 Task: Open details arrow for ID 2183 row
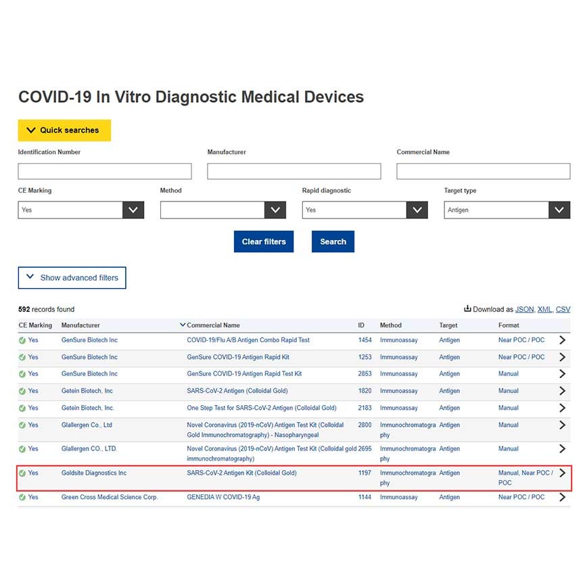(562, 408)
